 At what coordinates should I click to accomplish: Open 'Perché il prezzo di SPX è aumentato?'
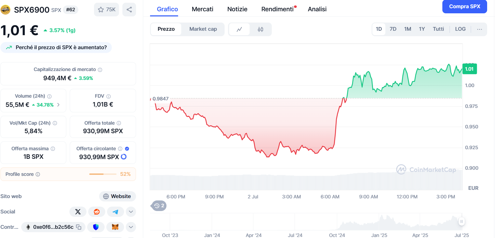(x=56, y=47)
